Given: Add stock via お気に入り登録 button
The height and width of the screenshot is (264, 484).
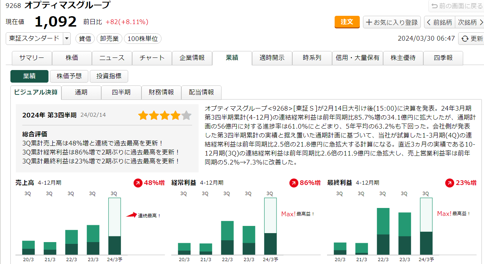Looking at the screenshot, I should pyautogui.click(x=392, y=22).
